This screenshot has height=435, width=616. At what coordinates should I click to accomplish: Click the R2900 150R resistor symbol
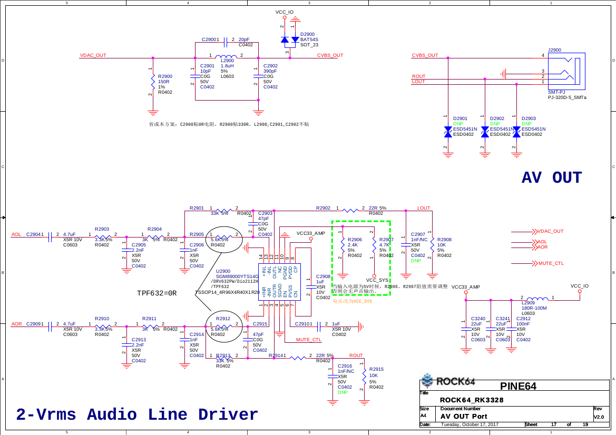click(153, 82)
